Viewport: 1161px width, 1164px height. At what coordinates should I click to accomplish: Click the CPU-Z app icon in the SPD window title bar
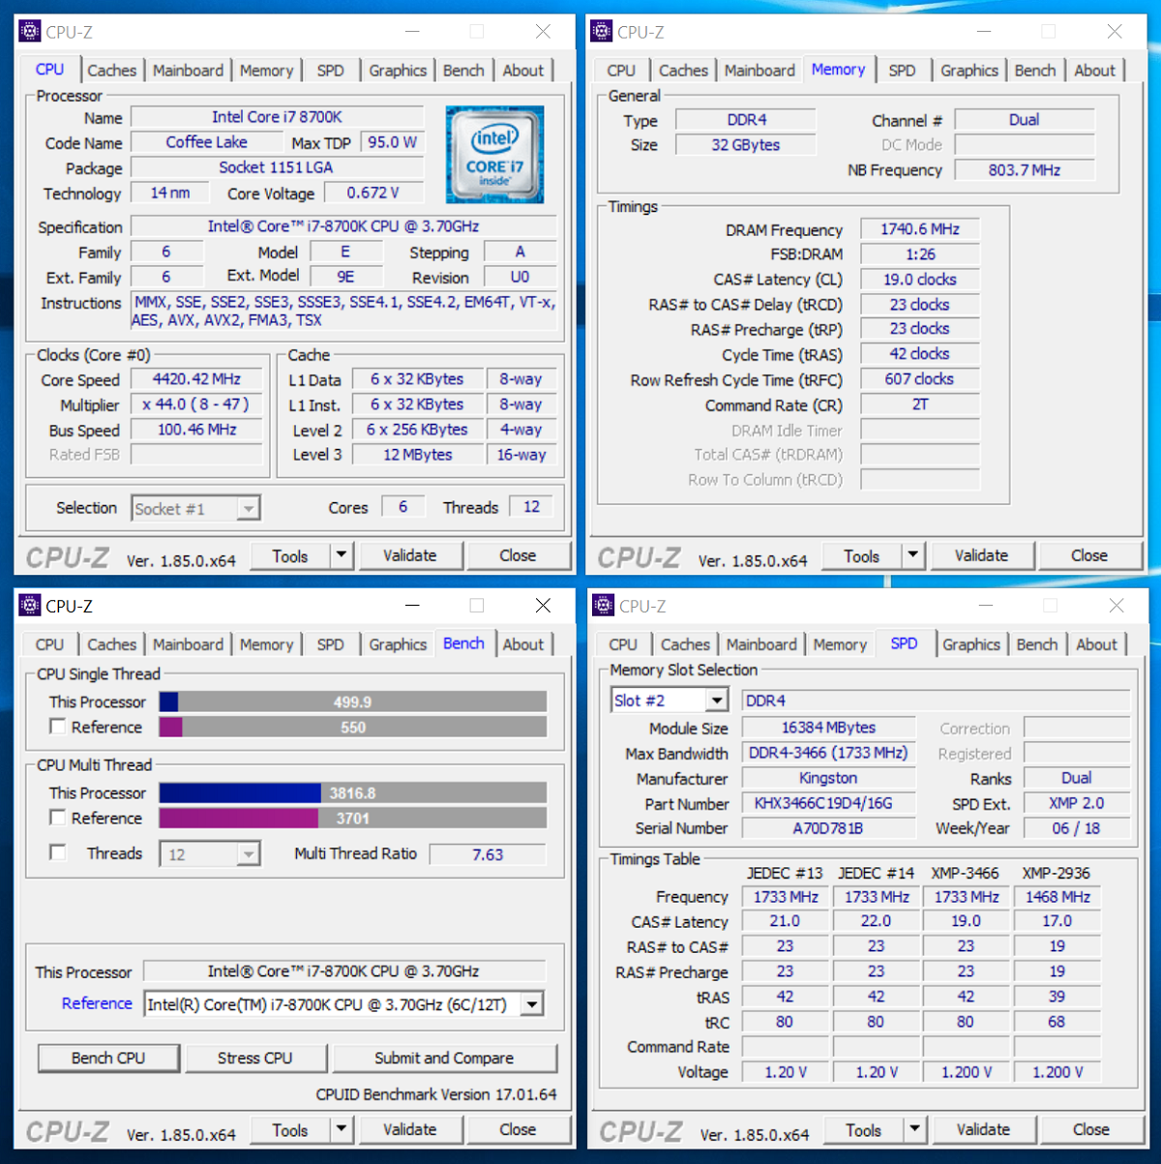tap(604, 606)
